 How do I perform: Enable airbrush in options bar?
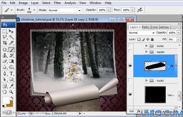coord(140,10)
